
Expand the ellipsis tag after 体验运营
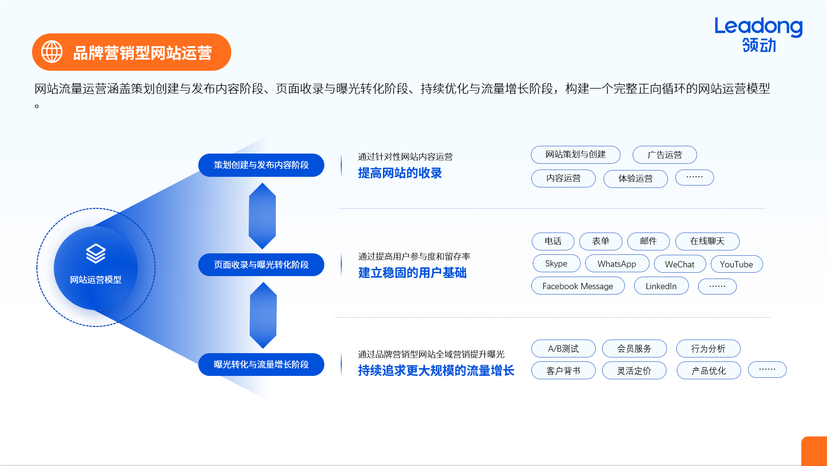(x=694, y=177)
